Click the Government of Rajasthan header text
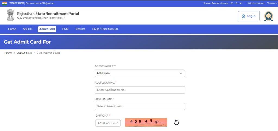 32,3
